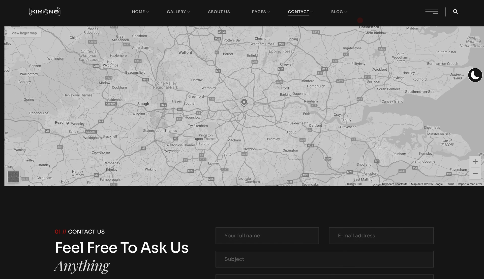
Task: Open the search magnifier icon
Action: pyautogui.click(x=455, y=12)
